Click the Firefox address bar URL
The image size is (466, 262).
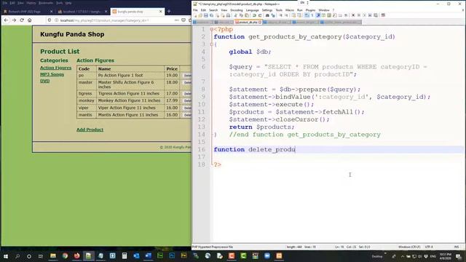pyautogui.click(x=104, y=20)
